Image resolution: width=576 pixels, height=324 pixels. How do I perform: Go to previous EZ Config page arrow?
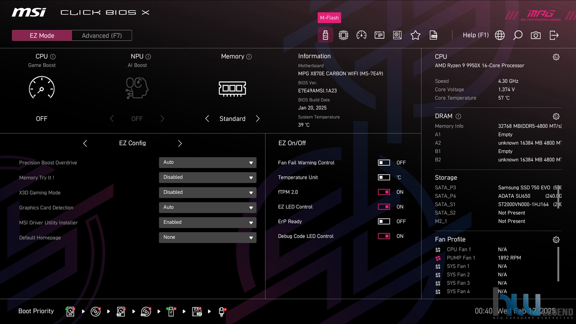(x=85, y=143)
